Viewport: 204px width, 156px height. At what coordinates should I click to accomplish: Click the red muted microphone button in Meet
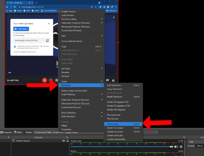tap(44, 80)
